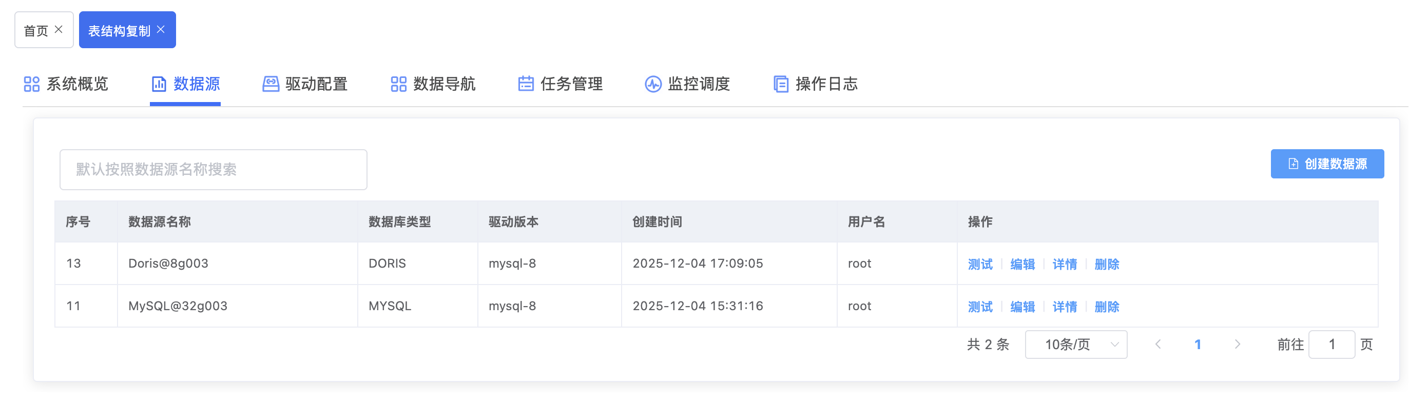Click the 任务管理 calendar icon
The image size is (1428, 404).
point(526,84)
